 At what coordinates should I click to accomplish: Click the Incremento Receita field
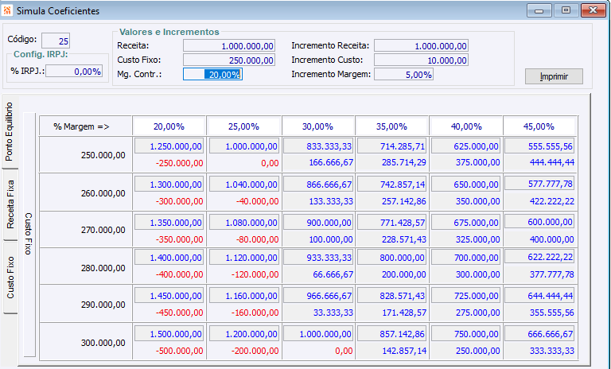(x=421, y=46)
